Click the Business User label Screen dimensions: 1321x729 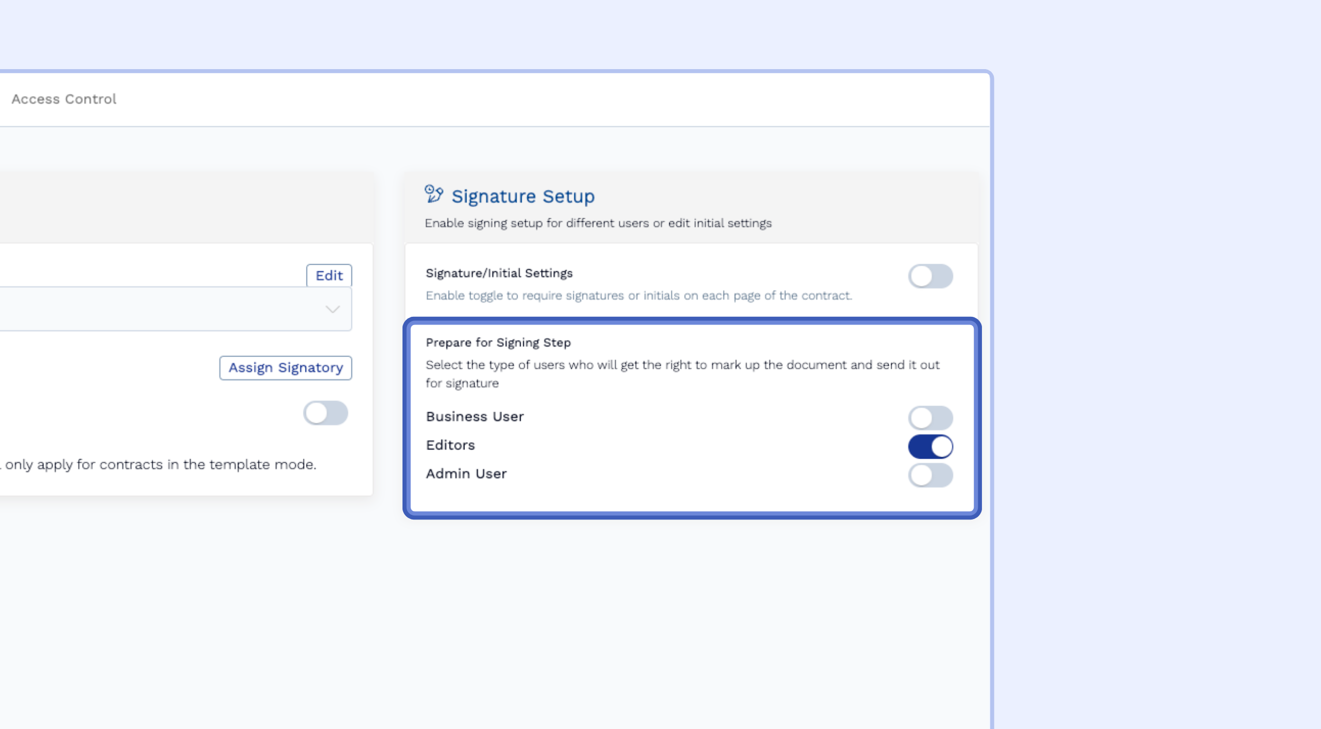474,416
